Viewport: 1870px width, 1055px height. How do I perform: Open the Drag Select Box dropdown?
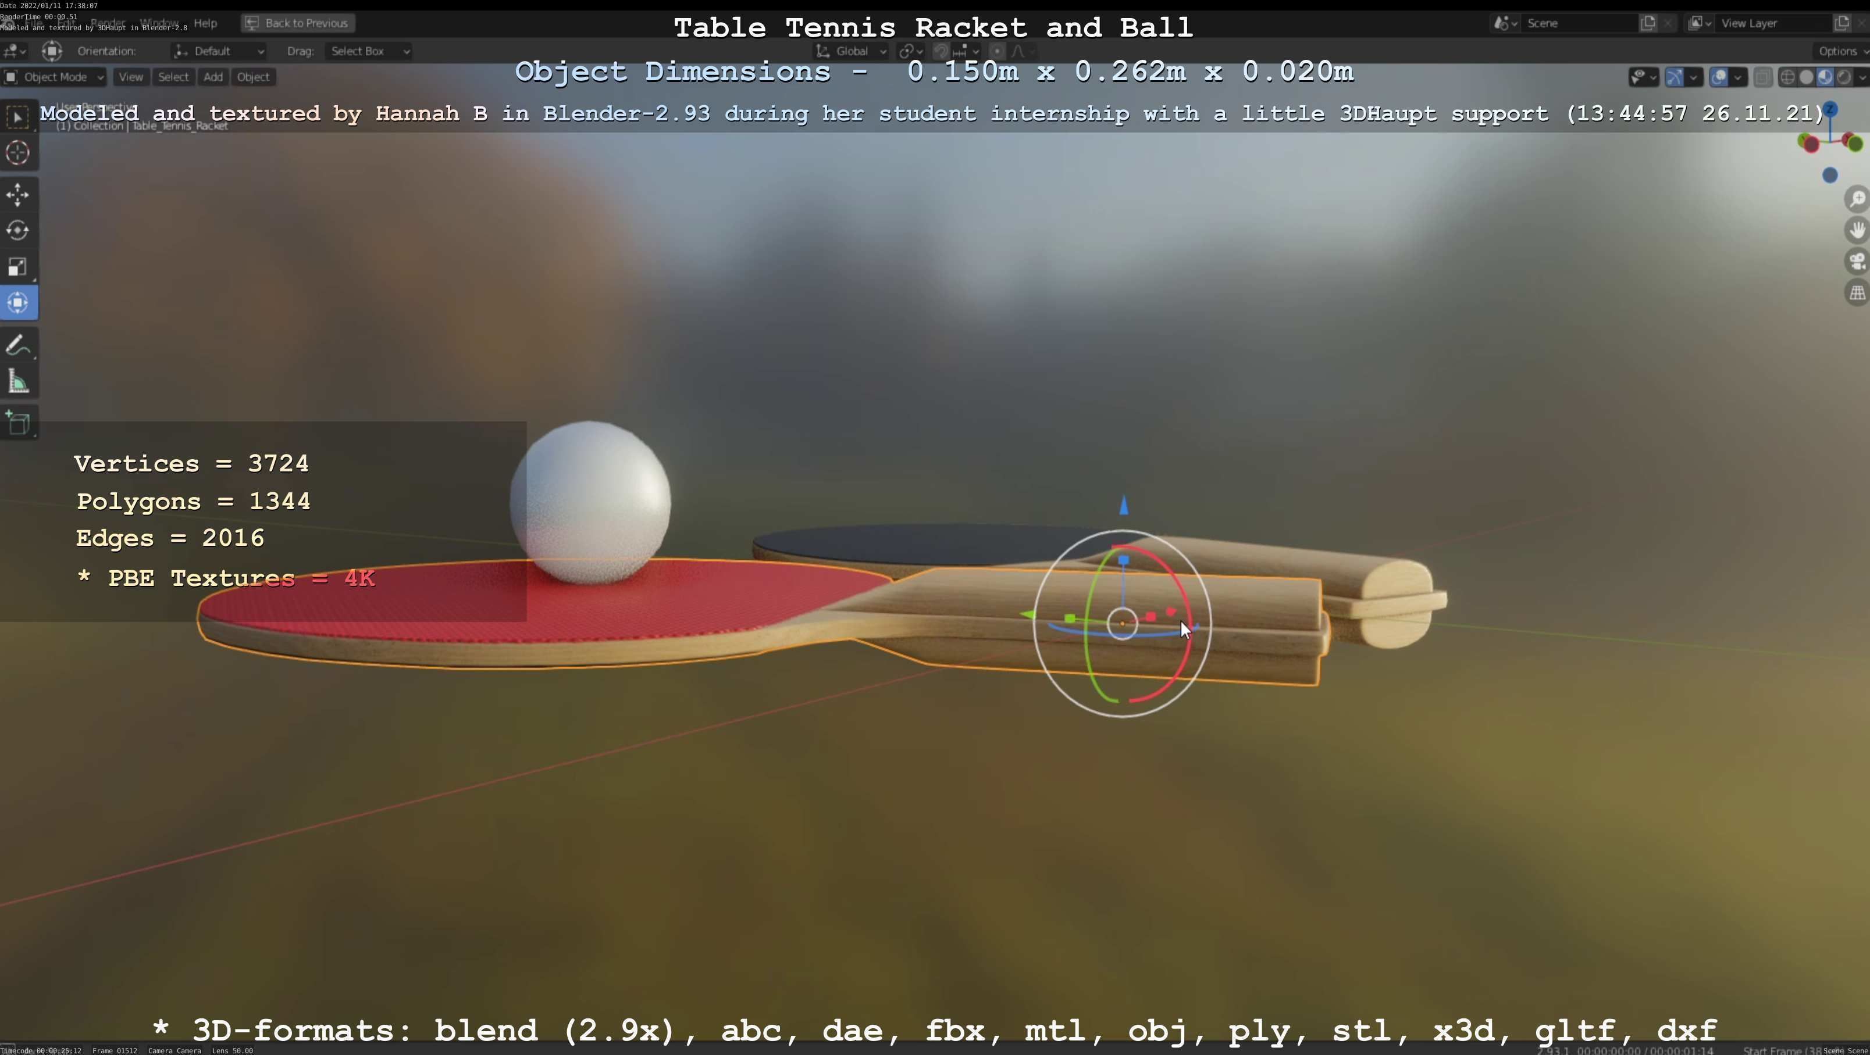[368, 51]
